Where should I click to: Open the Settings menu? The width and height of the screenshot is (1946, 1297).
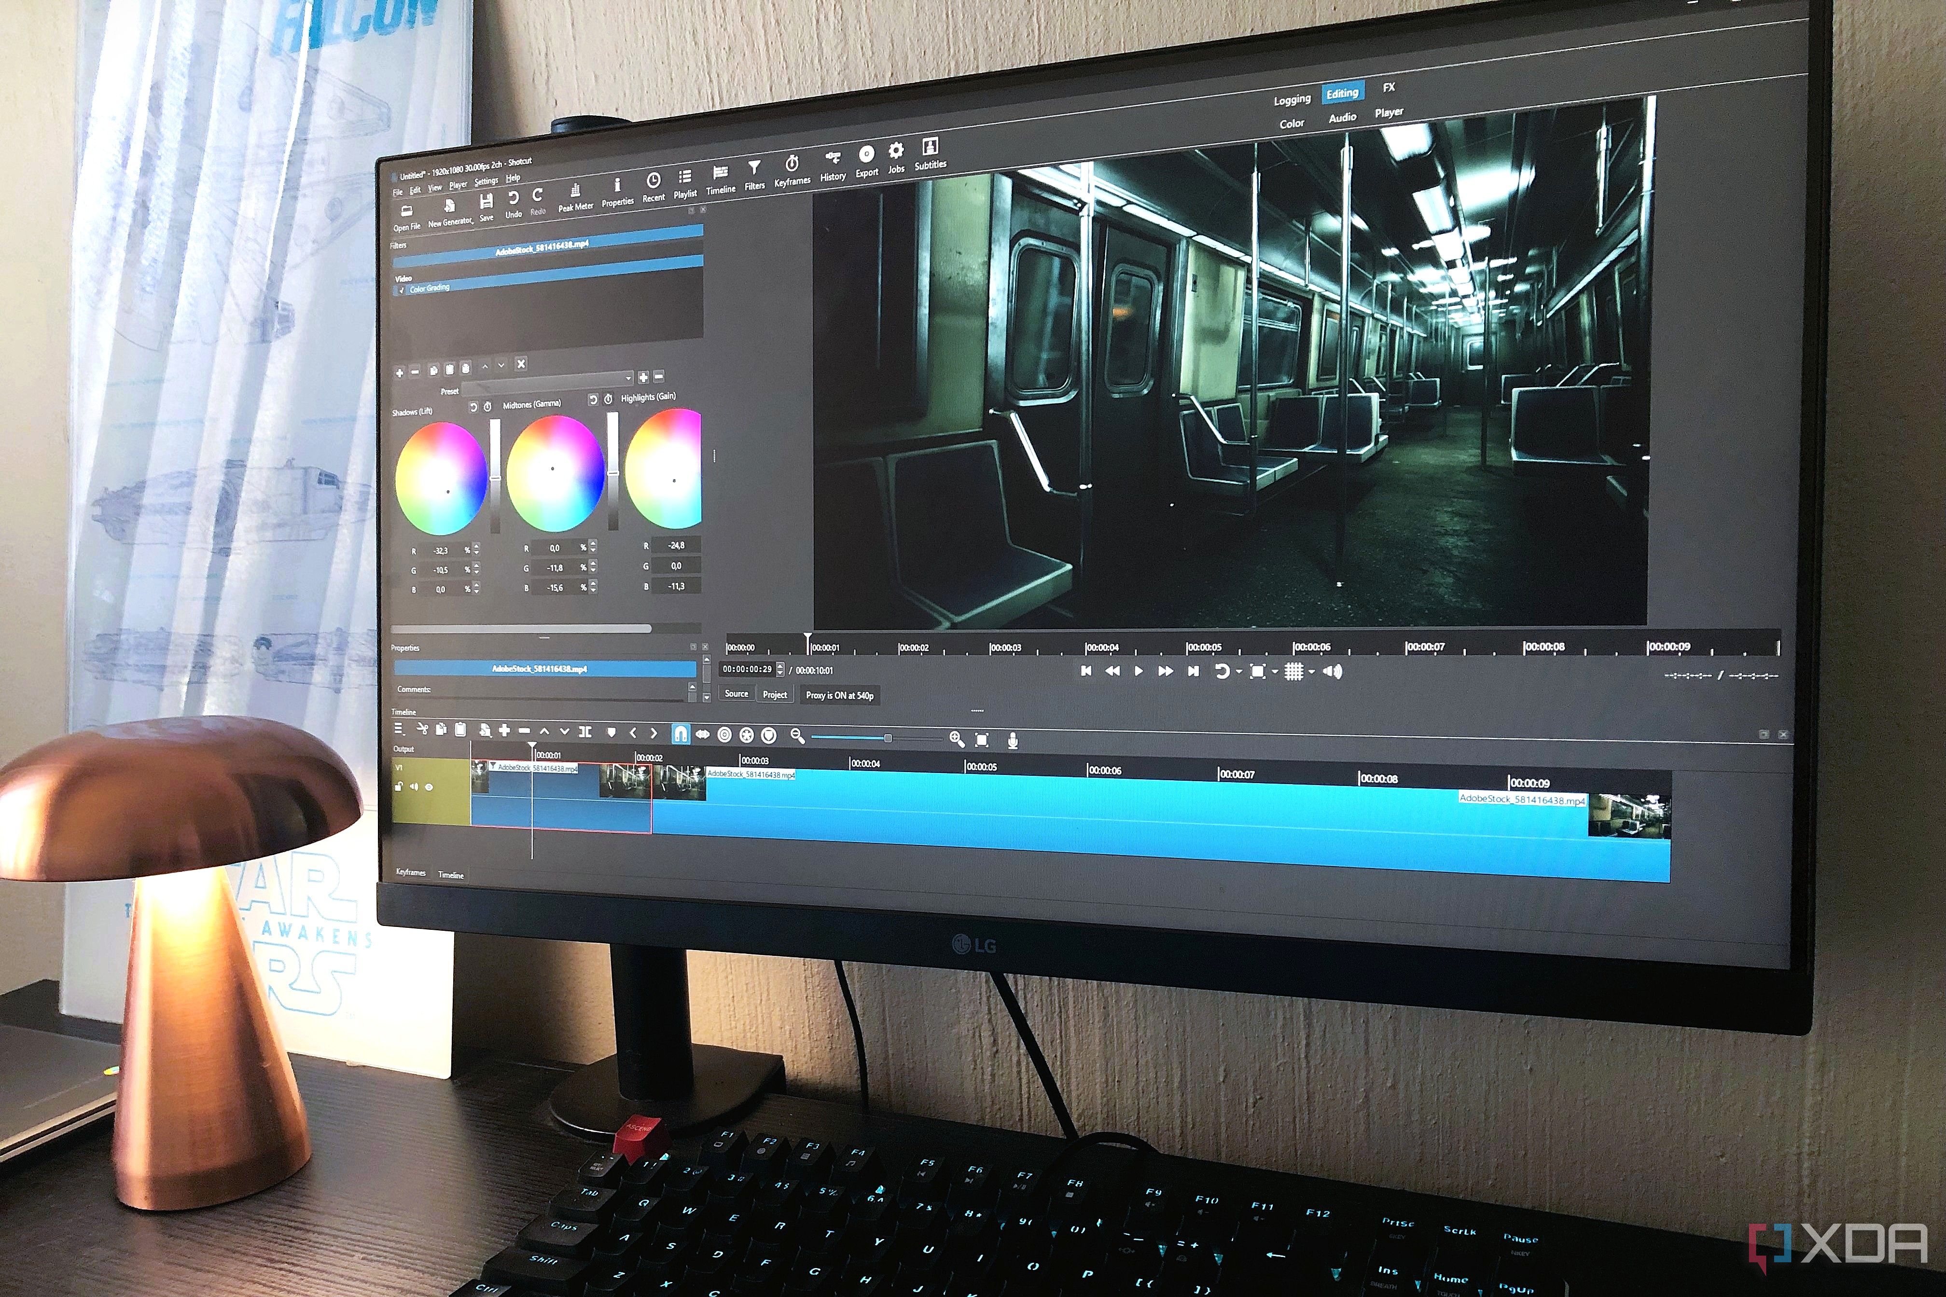click(486, 181)
